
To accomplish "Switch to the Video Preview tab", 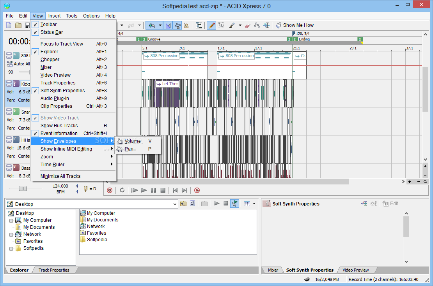I will tap(355, 270).
